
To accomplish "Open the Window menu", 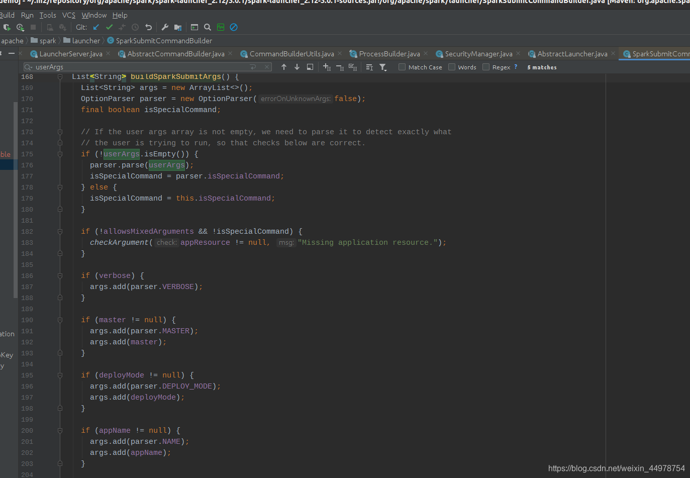I will (x=94, y=15).
